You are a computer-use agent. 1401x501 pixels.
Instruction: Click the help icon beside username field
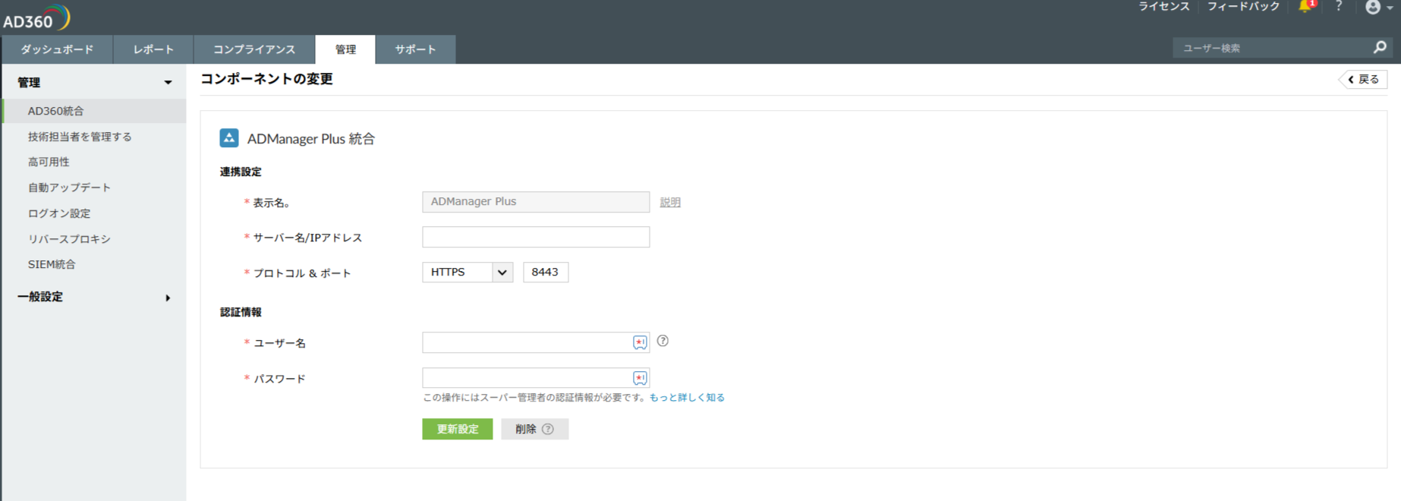point(663,341)
